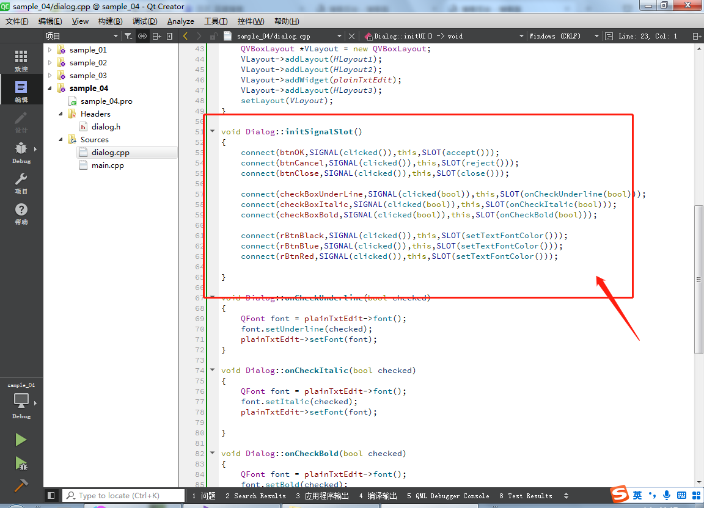
Task: Expand the sample_02 project node
Action: (x=50, y=63)
